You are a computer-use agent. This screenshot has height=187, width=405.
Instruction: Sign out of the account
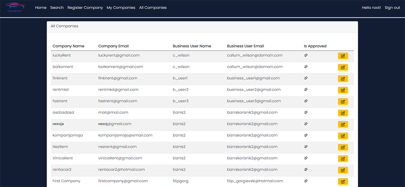pyautogui.click(x=392, y=7)
